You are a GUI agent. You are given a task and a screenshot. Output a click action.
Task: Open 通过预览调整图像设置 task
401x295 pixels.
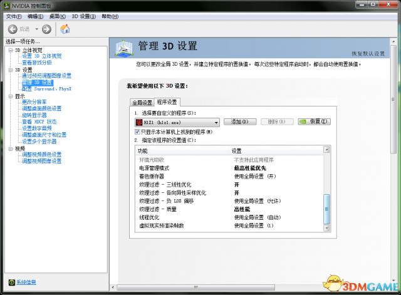pyautogui.click(x=46, y=76)
